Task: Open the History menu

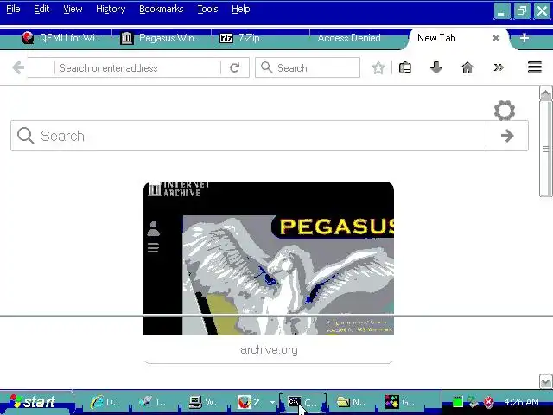Action: (111, 10)
